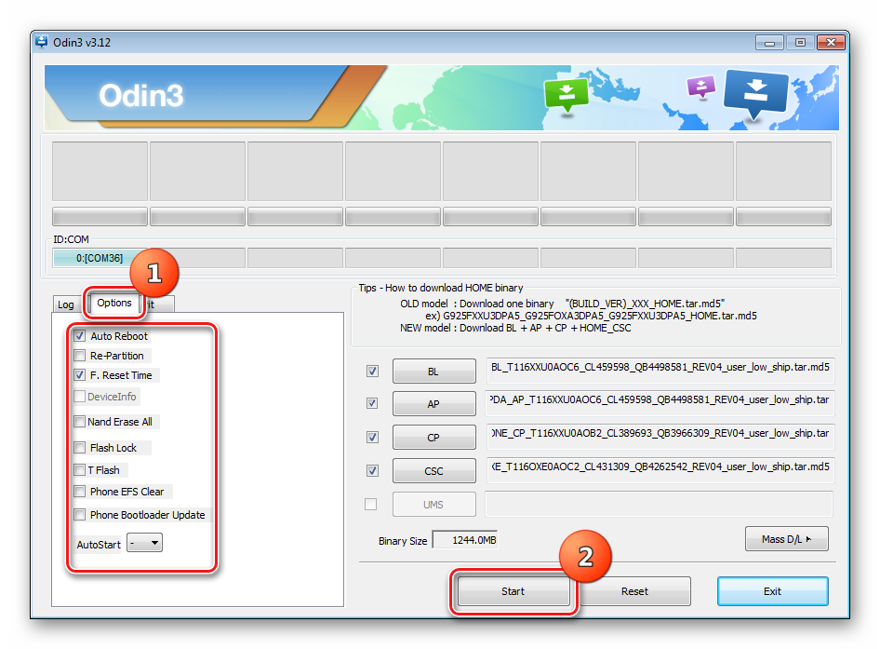The width and height of the screenshot is (880, 649).
Task: Click the Reset button
Action: (x=634, y=591)
